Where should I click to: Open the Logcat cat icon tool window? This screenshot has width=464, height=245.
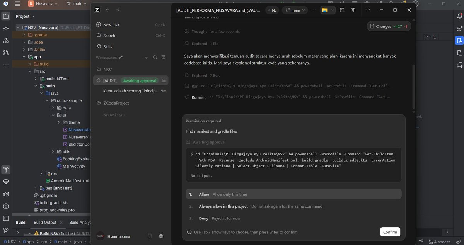pyautogui.click(x=6, y=194)
